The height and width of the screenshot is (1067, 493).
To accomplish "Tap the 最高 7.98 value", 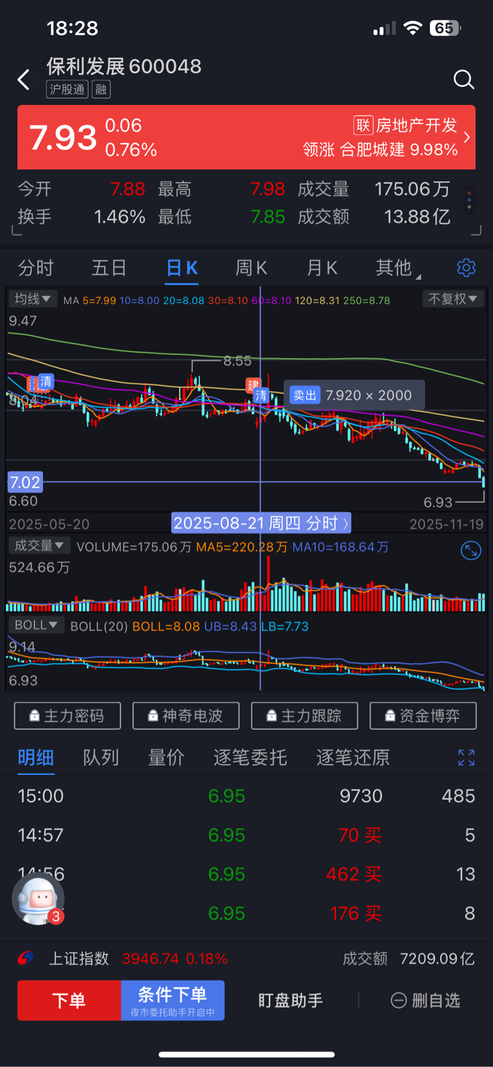I will pos(268,189).
